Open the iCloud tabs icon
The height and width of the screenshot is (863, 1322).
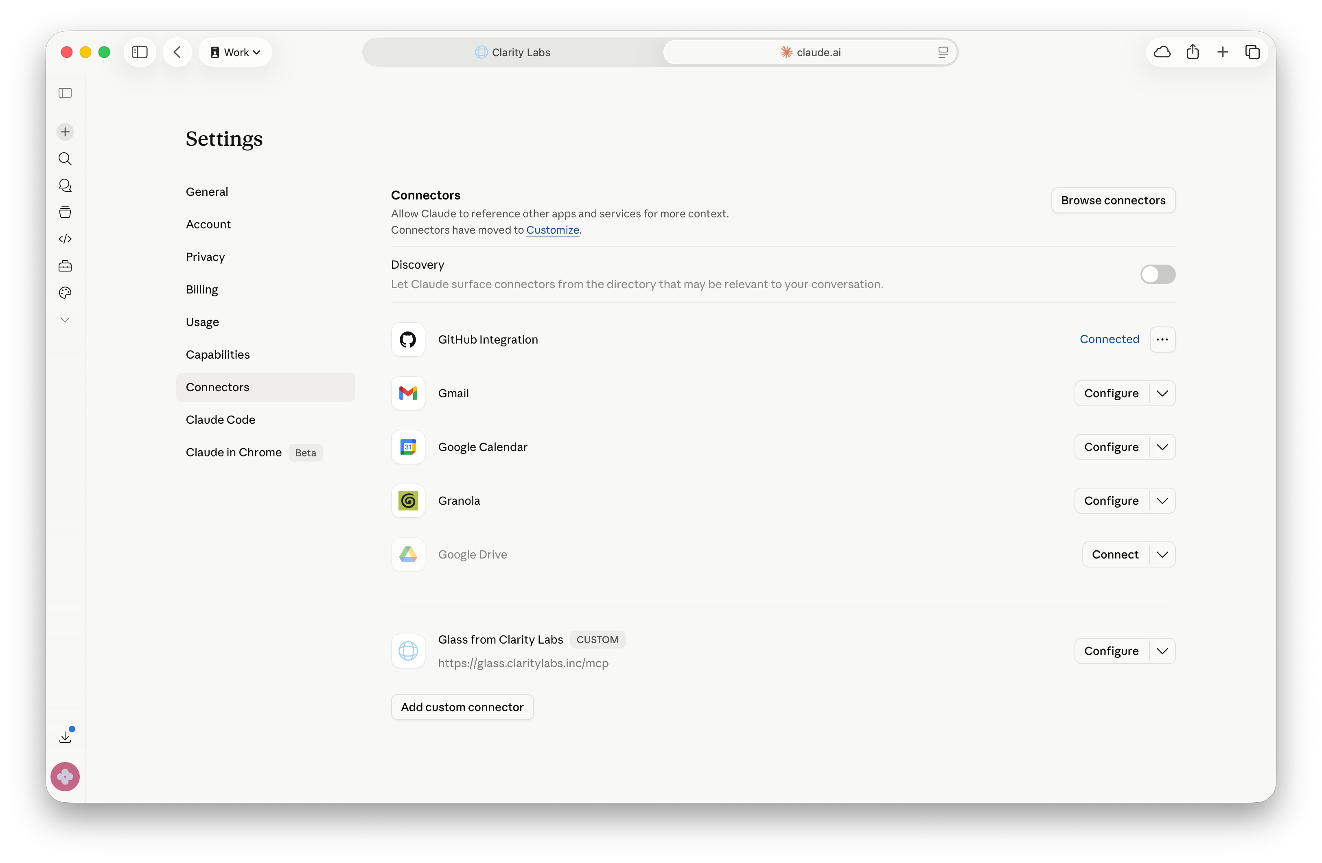[x=1162, y=52]
